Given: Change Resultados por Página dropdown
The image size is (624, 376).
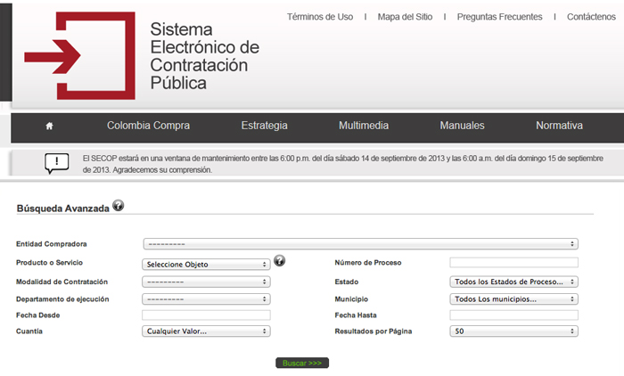Looking at the screenshot, I should [514, 331].
